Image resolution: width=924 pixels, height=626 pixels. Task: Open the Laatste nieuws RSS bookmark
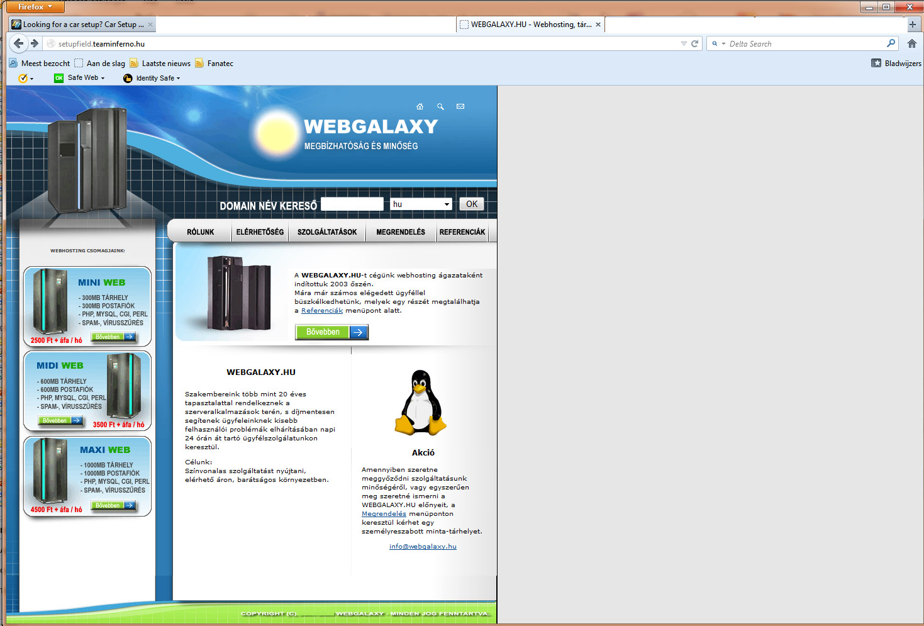(x=160, y=64)
